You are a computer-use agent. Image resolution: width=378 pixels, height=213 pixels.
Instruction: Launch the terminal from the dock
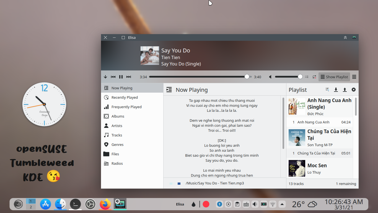[75, 204]
